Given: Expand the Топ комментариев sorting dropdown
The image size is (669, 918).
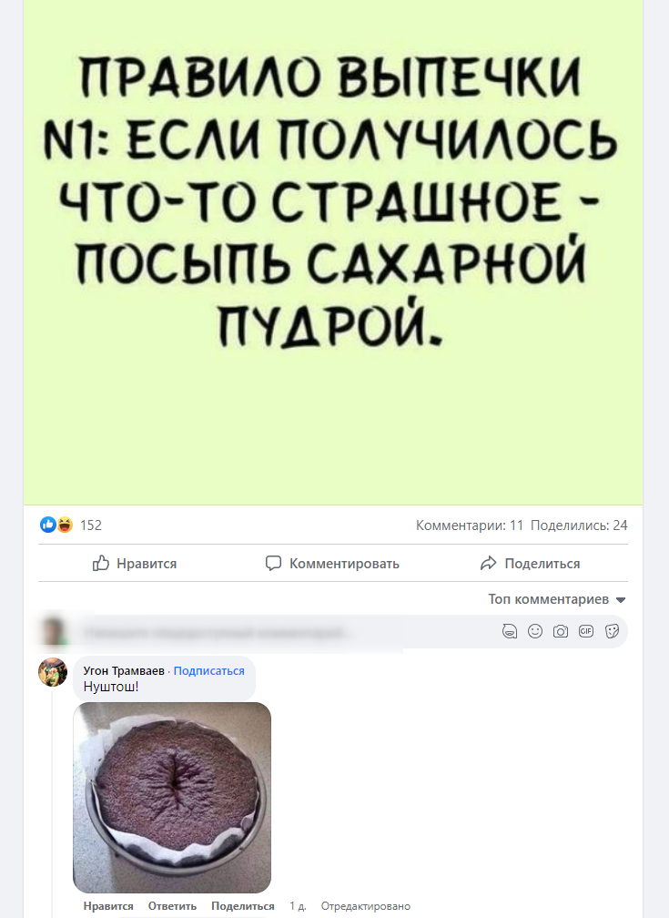Looking at the screenshot, I should coord(557,599).
